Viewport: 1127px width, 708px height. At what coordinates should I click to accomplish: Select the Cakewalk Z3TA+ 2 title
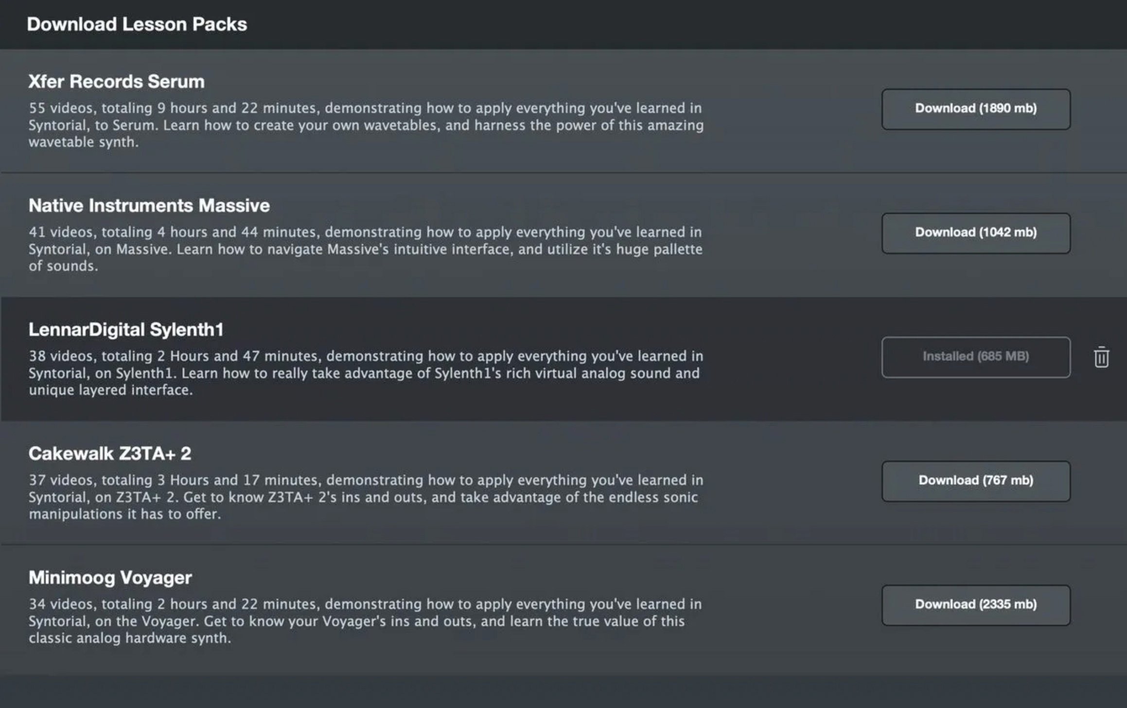[109, 453]
